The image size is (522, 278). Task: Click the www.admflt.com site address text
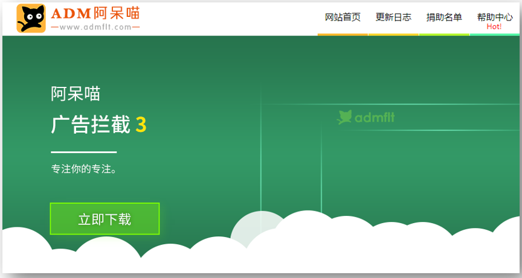coord(95,27)
